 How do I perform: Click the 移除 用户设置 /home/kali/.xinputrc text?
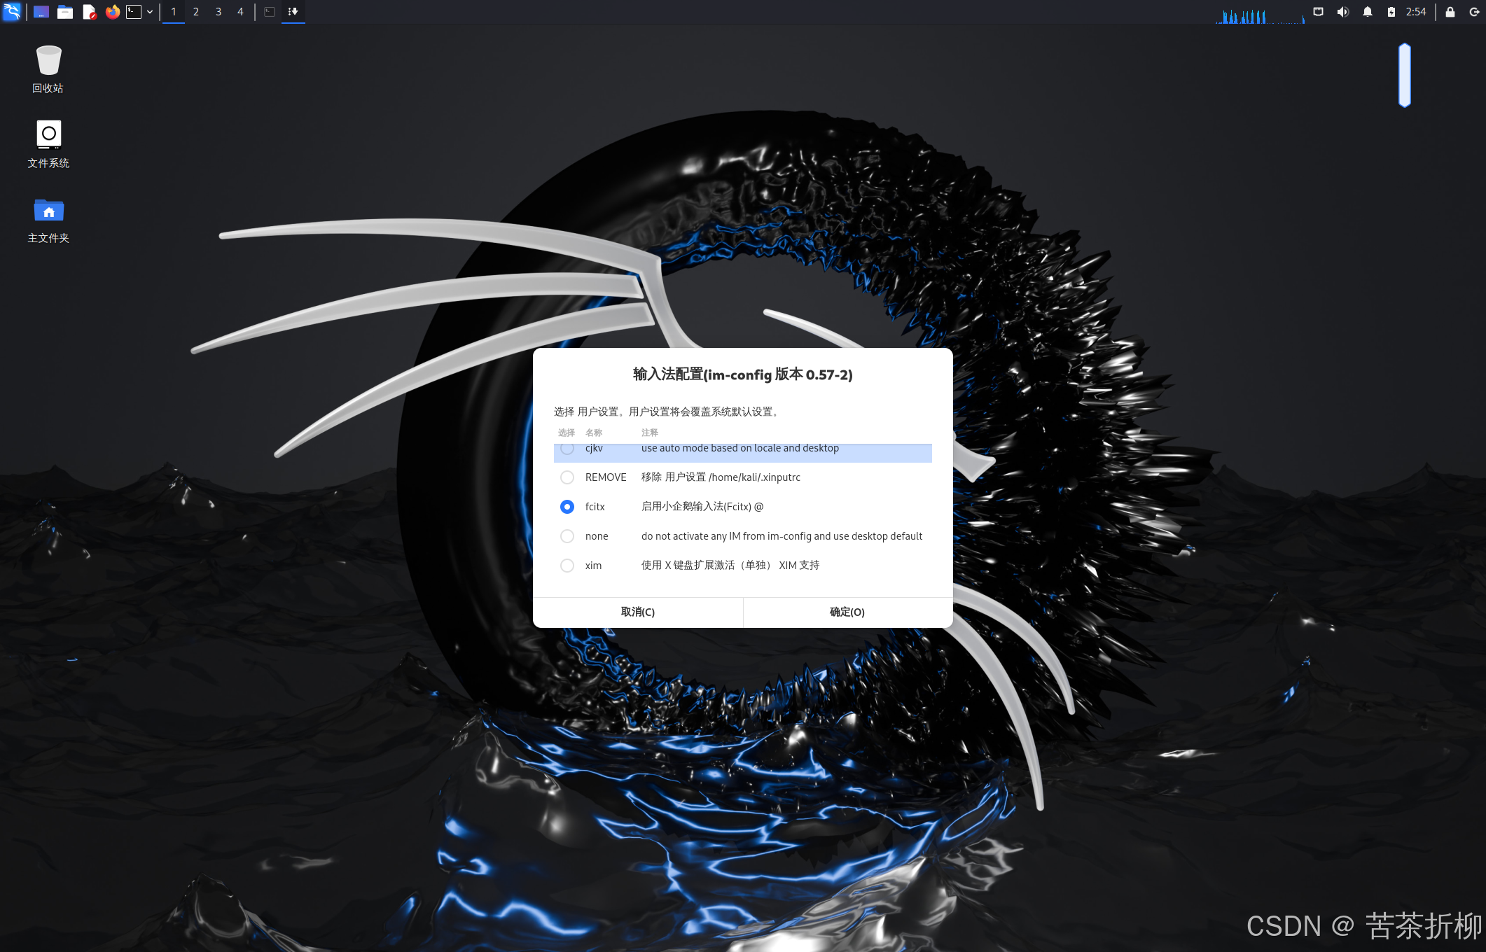coord(721,477)
